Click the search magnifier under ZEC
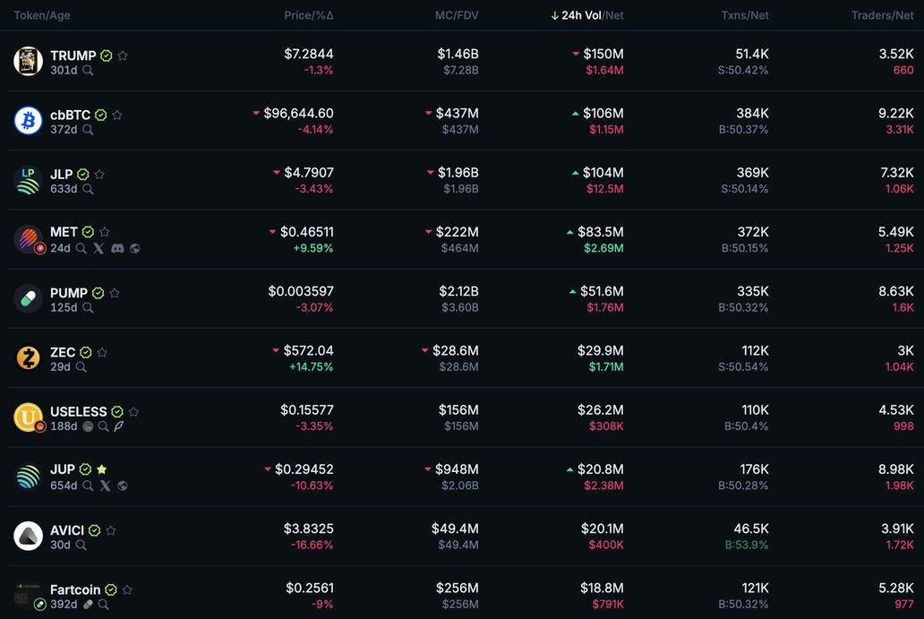The height and width of the screenshot is (619, 924). [81, 367]
